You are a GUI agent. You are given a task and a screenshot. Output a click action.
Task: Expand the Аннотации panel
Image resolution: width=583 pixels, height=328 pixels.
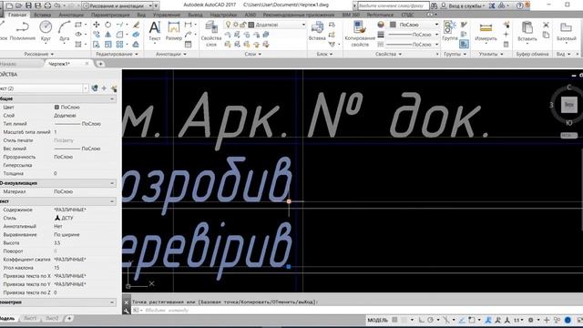(x=170, y=55)
